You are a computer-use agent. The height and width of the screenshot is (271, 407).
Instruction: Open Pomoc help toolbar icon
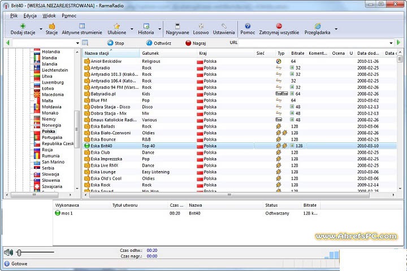click(x=248, y=26)
